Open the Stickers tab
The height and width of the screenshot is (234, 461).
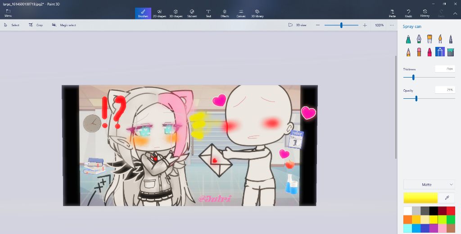192,13
